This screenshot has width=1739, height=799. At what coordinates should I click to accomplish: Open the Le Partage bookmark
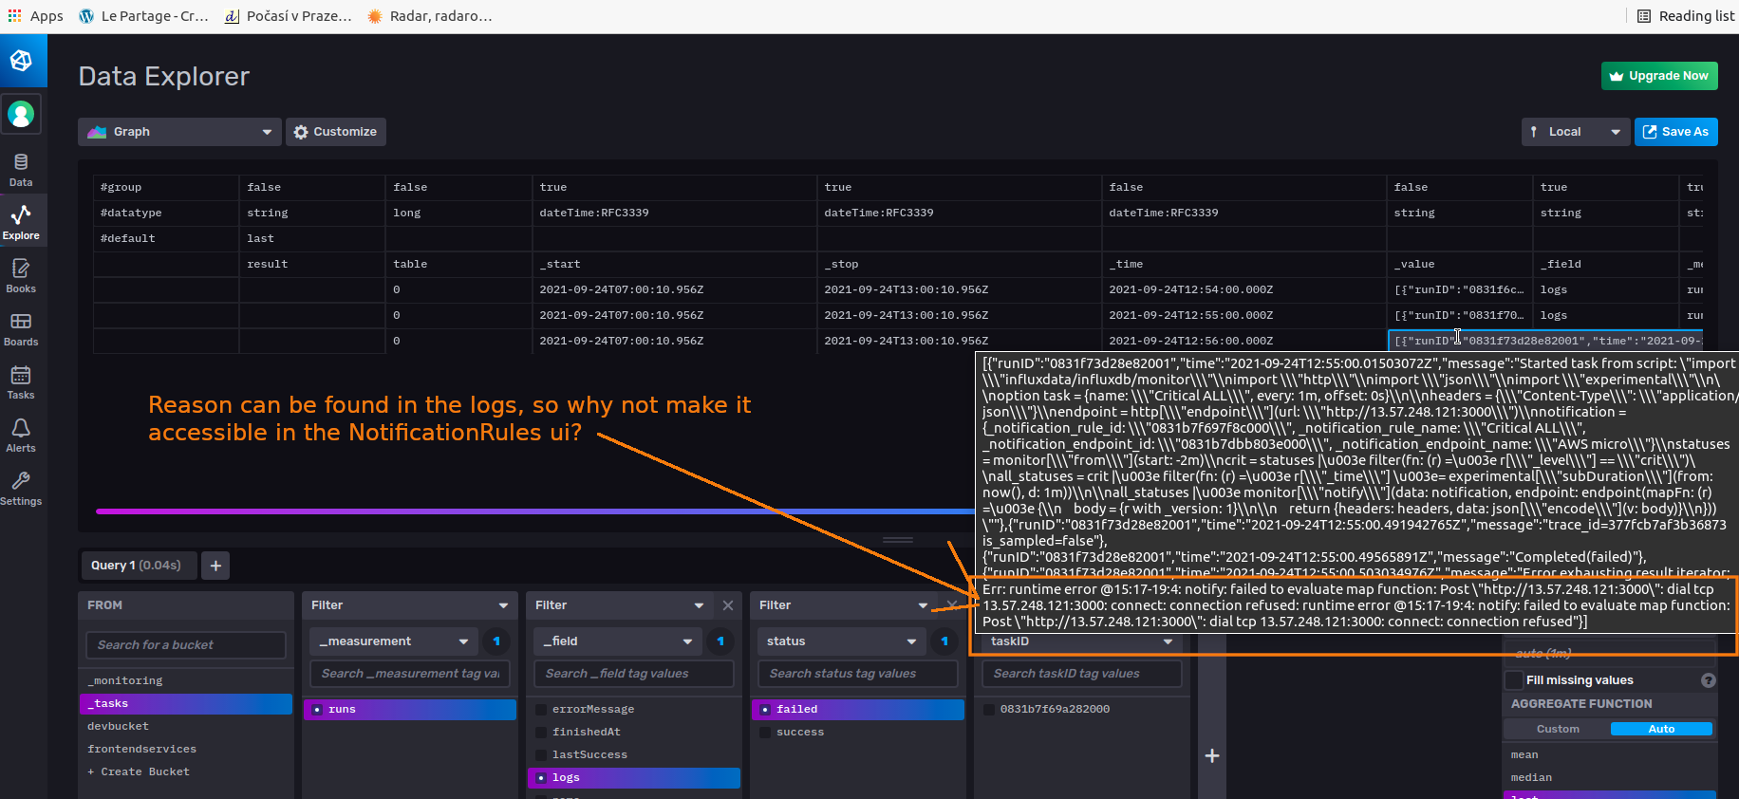pyautogui.click(x=143, y=16)
